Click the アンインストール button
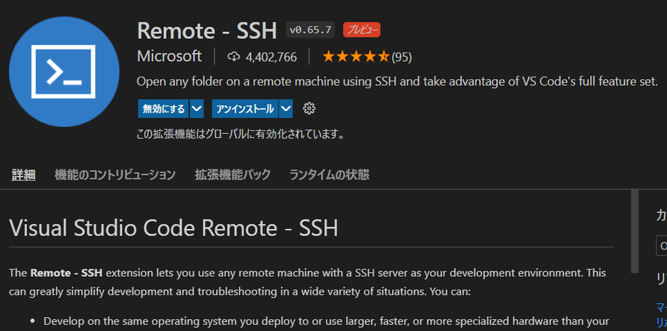This screenshot has height=331, width=667. [x=245, y=109]
